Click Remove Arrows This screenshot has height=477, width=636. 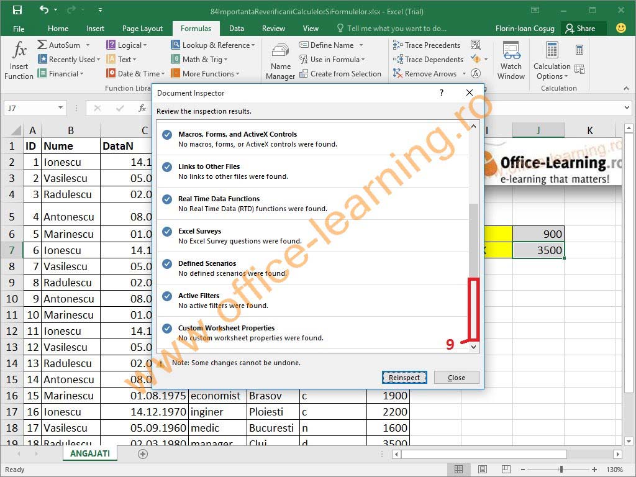pos(425,73)
